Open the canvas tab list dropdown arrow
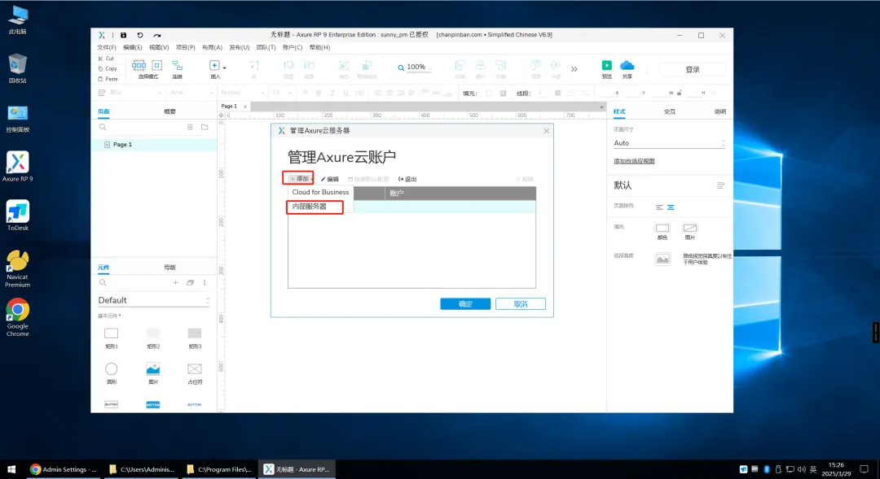This screenshot has width=880, height=479. 601,107
